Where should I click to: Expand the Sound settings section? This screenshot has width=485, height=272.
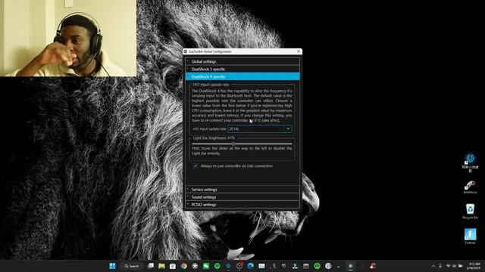coord(242,197)
